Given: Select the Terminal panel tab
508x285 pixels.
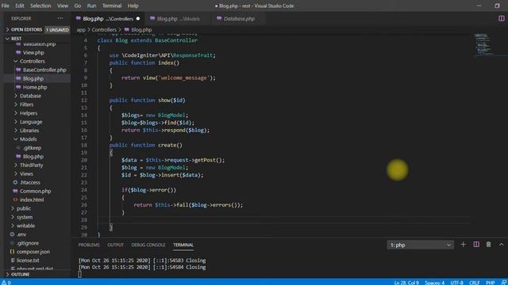Looking at the screenshot, I should (x=183, y=245).
